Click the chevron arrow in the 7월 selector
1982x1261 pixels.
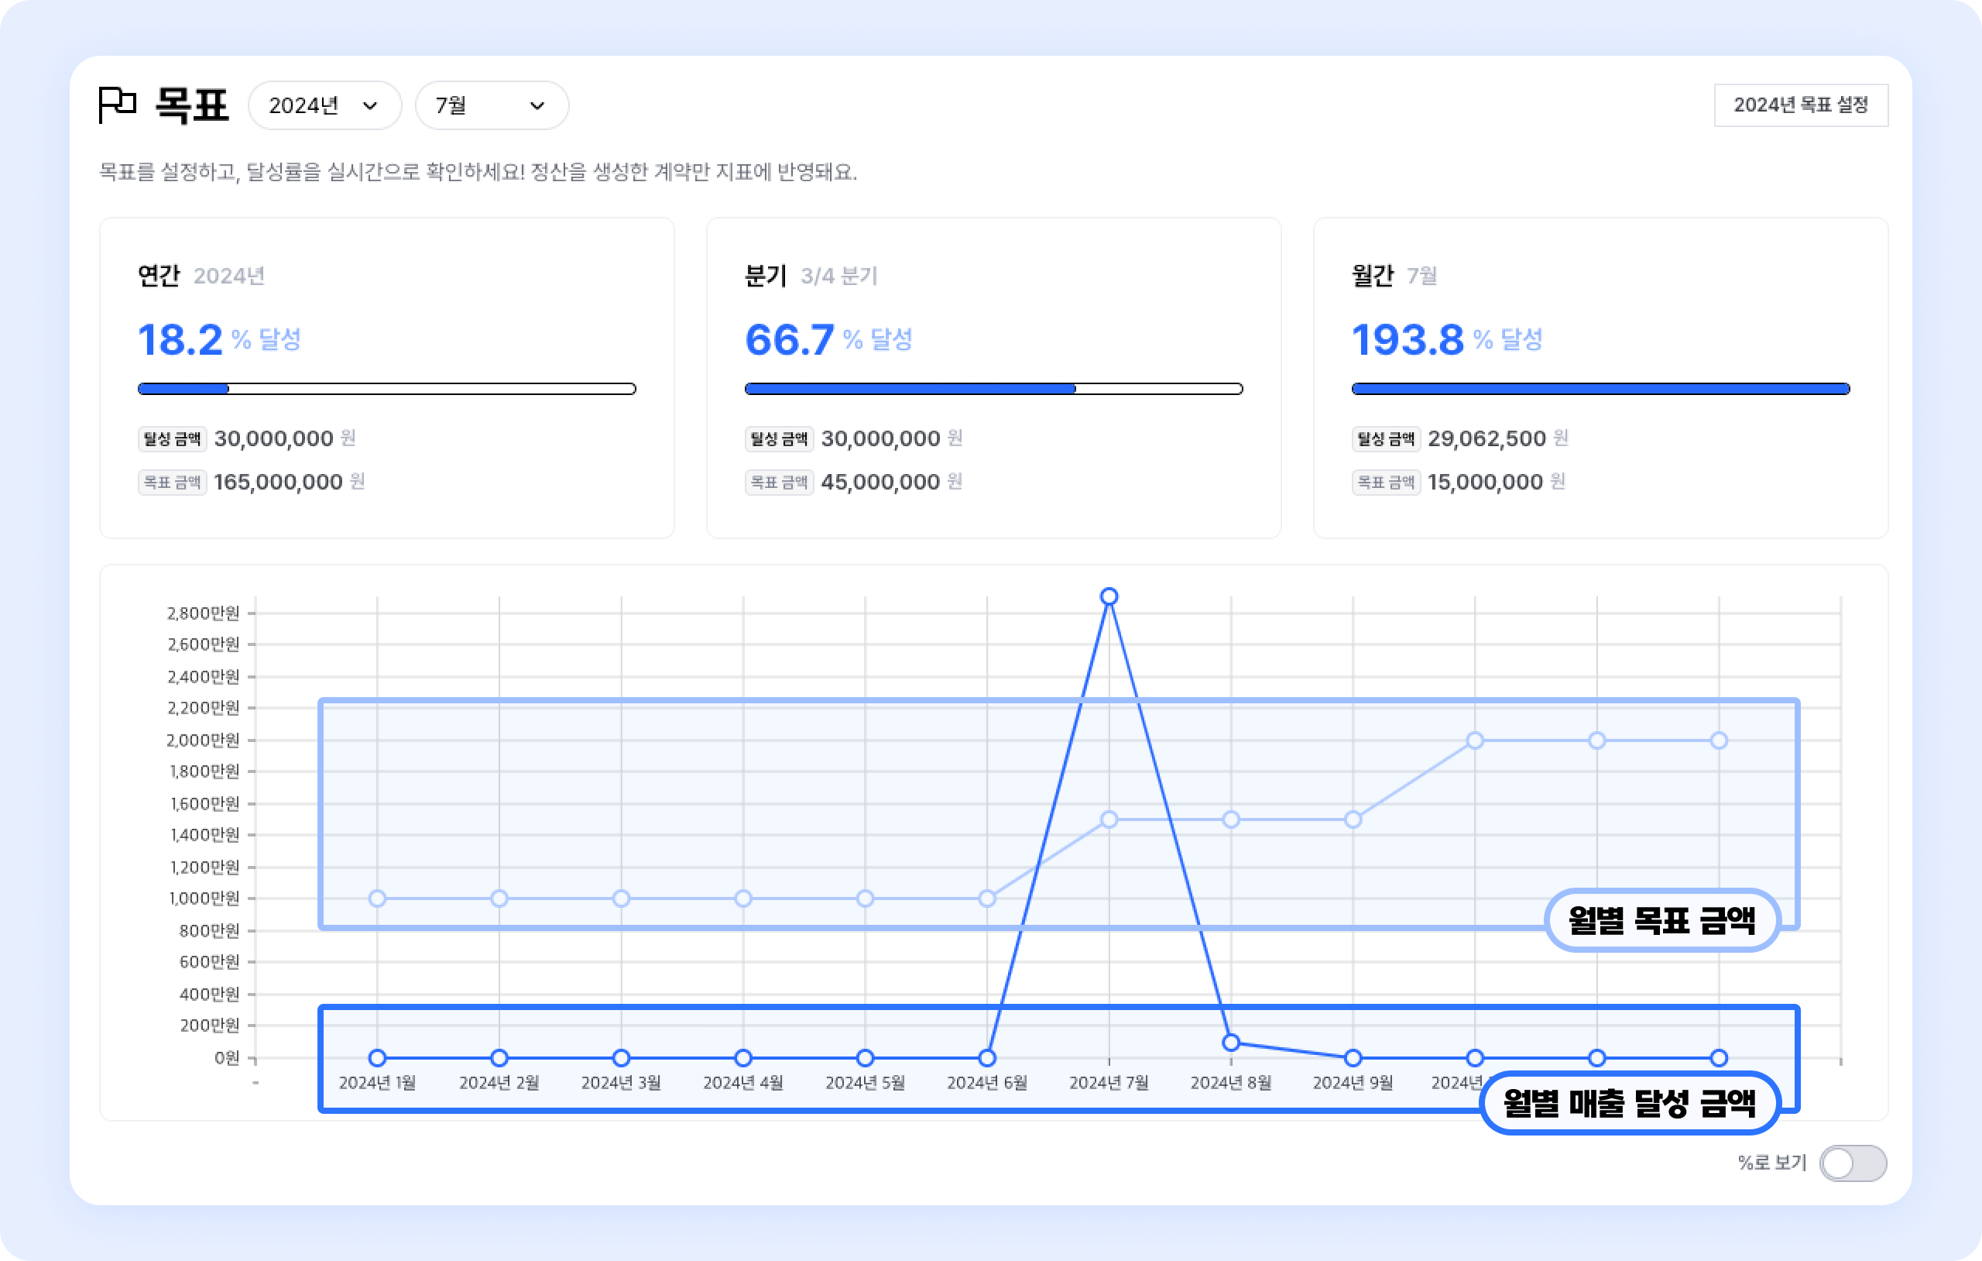click(x=537, y=105)
